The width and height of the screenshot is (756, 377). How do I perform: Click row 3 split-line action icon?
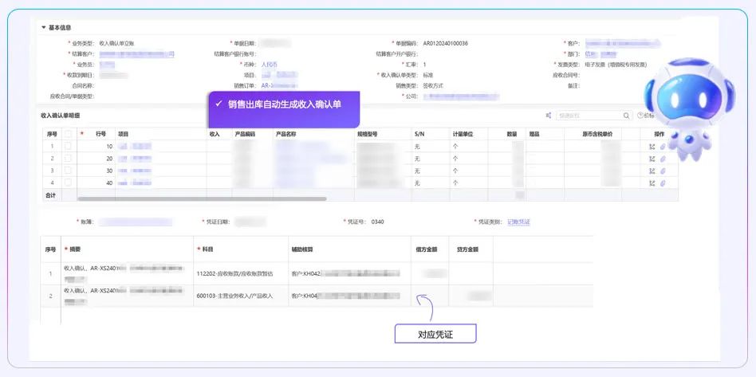click(652, 171)
